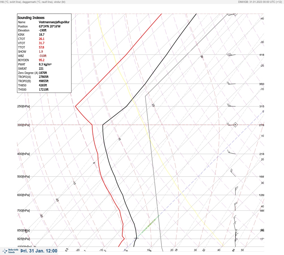Click the BOYDEN value 95.2
Screen dimensions: 284x255
[41, 60]
